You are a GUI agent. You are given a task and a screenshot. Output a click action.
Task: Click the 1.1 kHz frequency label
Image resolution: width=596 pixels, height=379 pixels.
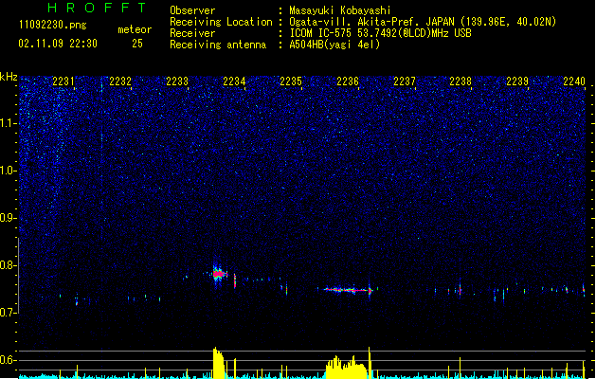(9, 123)
